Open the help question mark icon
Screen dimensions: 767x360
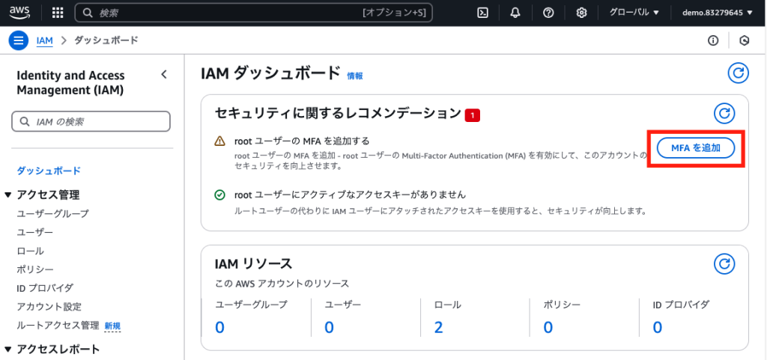point(548,13)
